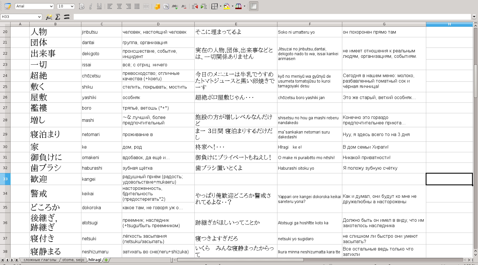Open the Borders dropdown arrow

(221, 6)
